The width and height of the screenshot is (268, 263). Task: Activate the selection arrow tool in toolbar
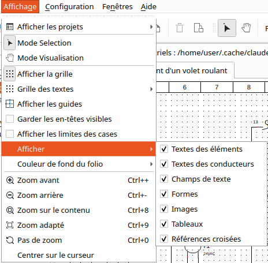(227, 28)
